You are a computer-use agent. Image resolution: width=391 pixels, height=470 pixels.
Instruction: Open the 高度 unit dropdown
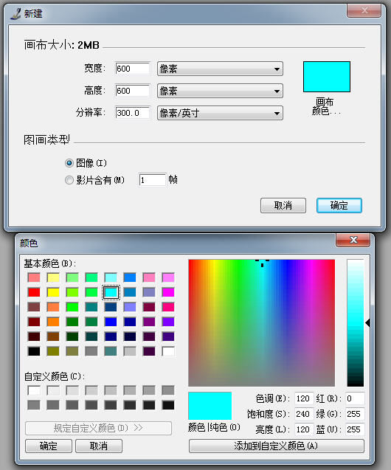coord(220,91)
